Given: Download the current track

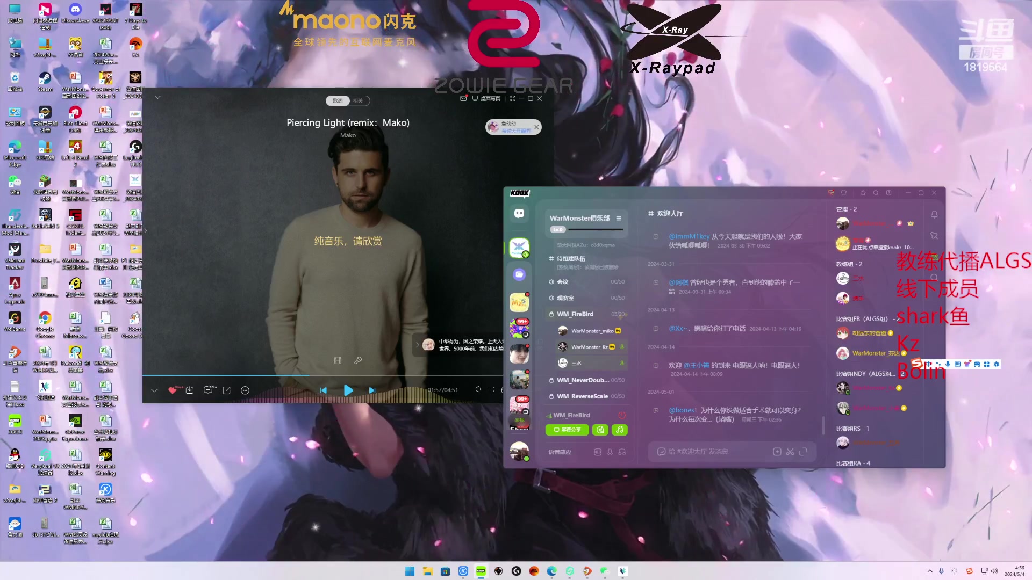Looking at the screenshot, I should [x=190, y=390].
